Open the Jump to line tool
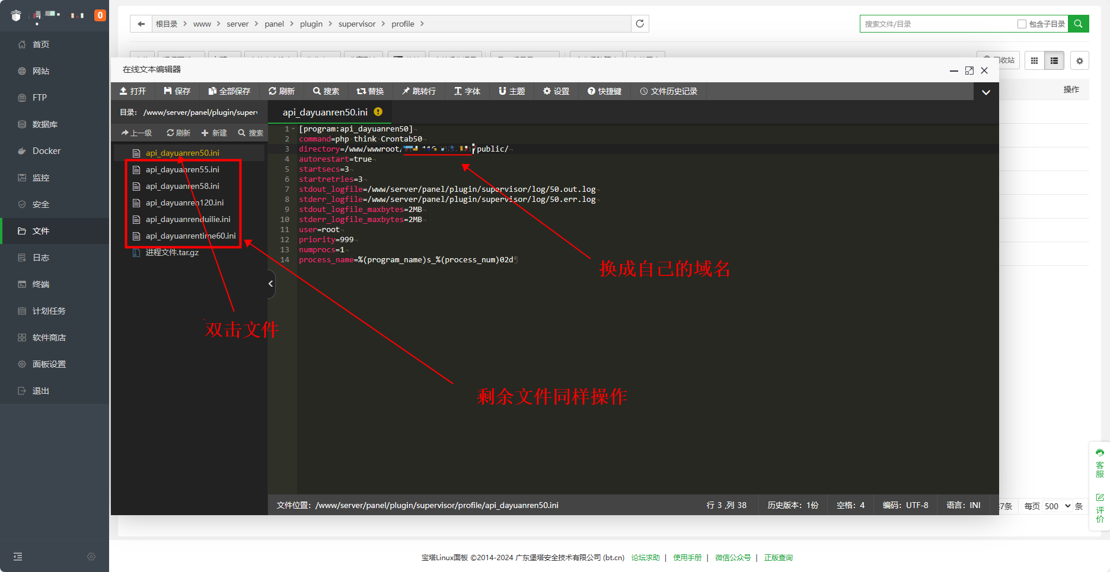The width and height of the screenshot is (1110, 572). (419, 91)
